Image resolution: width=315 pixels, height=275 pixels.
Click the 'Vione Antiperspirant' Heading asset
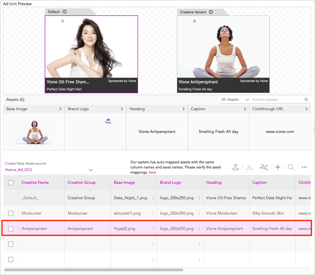157,132
